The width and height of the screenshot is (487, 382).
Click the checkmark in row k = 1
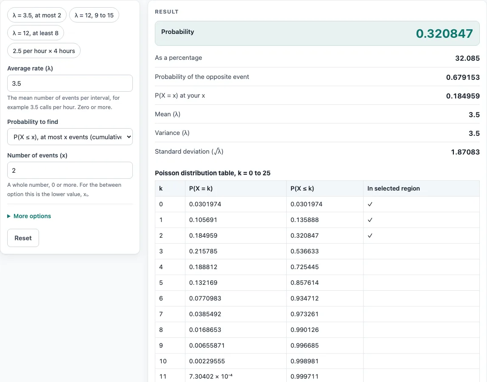(x=370, y=220)
